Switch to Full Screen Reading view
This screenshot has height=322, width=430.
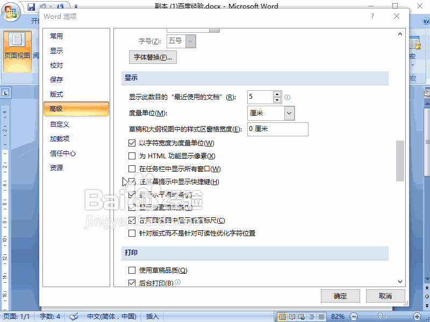(292, 317)
